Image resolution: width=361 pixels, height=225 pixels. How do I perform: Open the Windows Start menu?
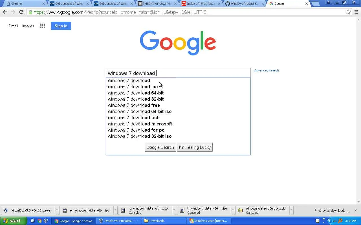[x=13, y=221]
